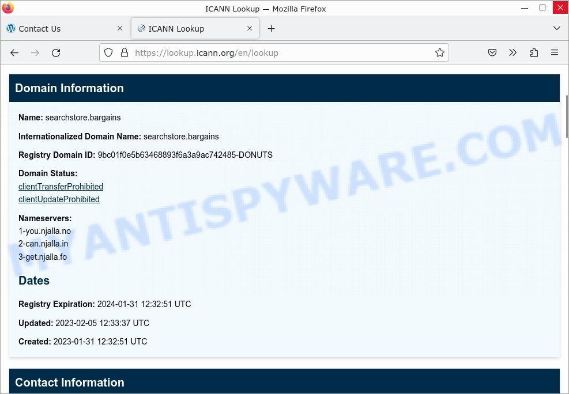Minimize the Firefox window
The image size is (569, 394).
(x=525, y=8)
